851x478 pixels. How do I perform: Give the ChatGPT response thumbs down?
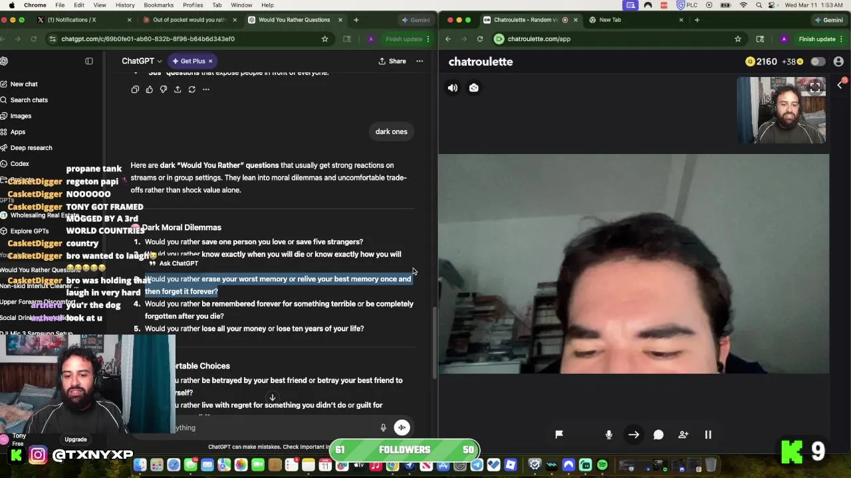(x=164, y=89)
